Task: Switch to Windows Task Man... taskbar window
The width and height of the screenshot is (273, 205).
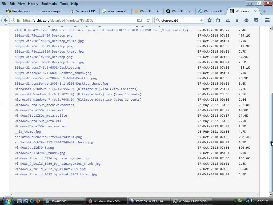Action: 192,201
